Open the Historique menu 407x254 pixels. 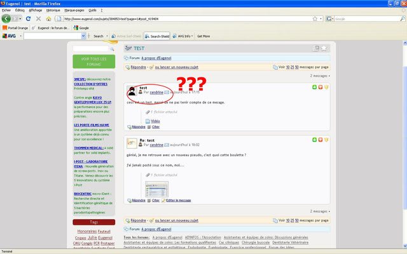point(53,10)
